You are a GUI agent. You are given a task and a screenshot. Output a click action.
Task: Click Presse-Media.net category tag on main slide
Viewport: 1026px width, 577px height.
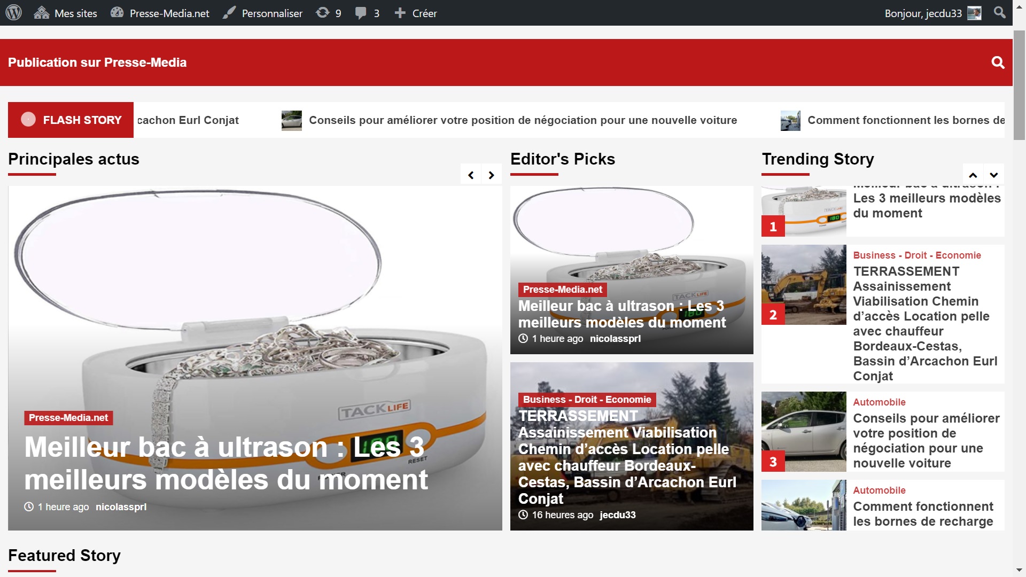[x=68, y=418]
